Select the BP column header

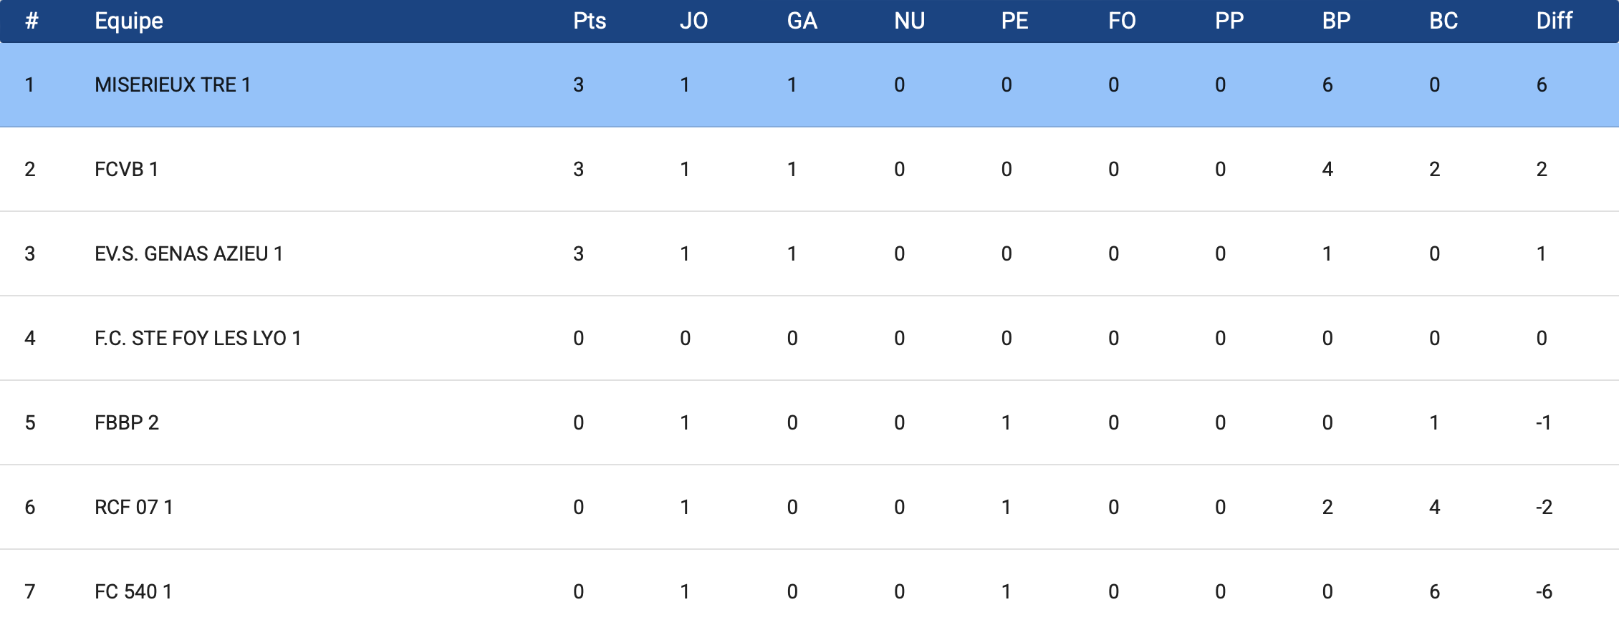(1336, 21)
